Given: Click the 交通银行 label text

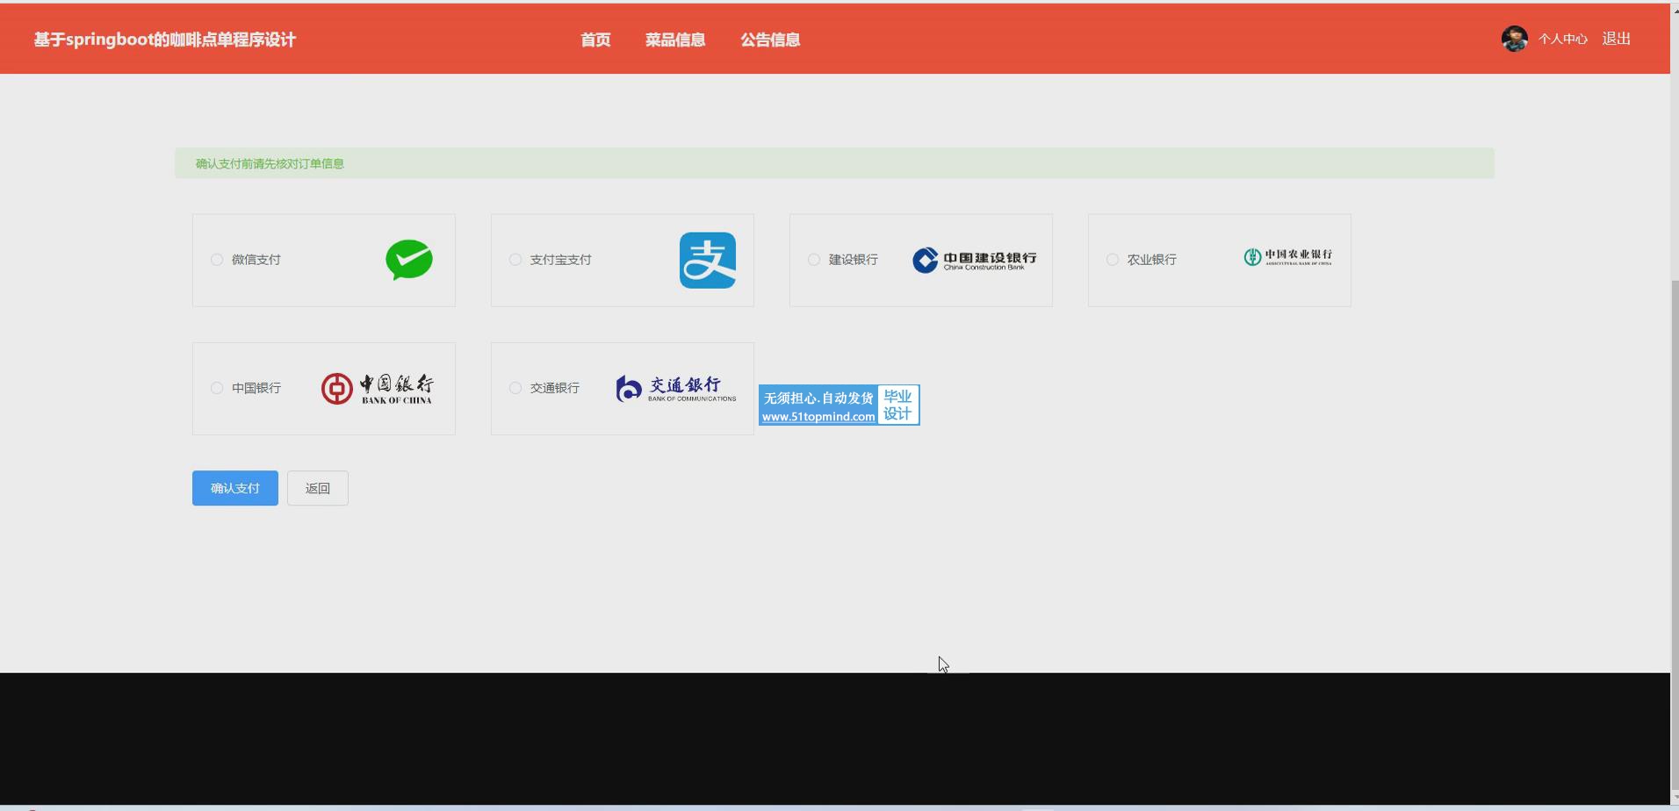Looking at the screenshot, I should click(x=555, y=388).
